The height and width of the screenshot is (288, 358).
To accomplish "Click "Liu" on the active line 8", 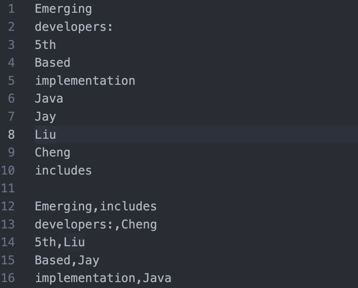I will (x=46, y=135).
